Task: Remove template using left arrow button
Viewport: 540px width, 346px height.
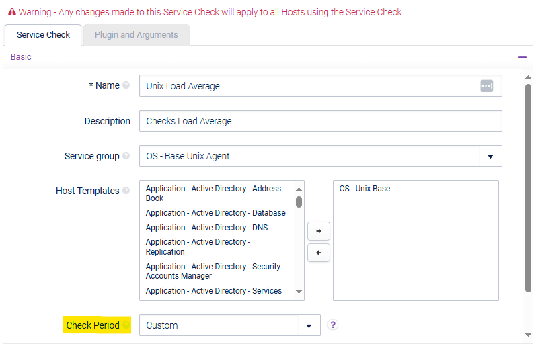Action: (318, 253)
